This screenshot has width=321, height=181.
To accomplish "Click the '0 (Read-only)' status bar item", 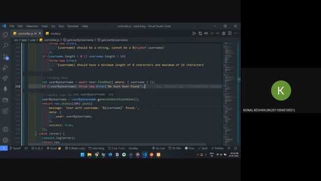I will pos(75,148).
